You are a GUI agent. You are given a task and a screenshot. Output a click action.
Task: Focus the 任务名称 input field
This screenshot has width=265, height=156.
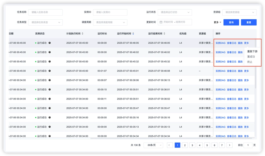pos(45,12)
